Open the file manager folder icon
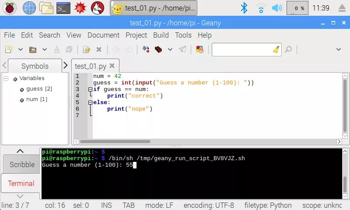 pyautogui.click(x=46, y=8)
